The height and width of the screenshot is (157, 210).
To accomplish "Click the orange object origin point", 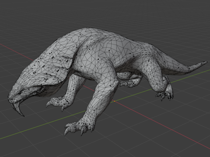I will click(115, 101).
